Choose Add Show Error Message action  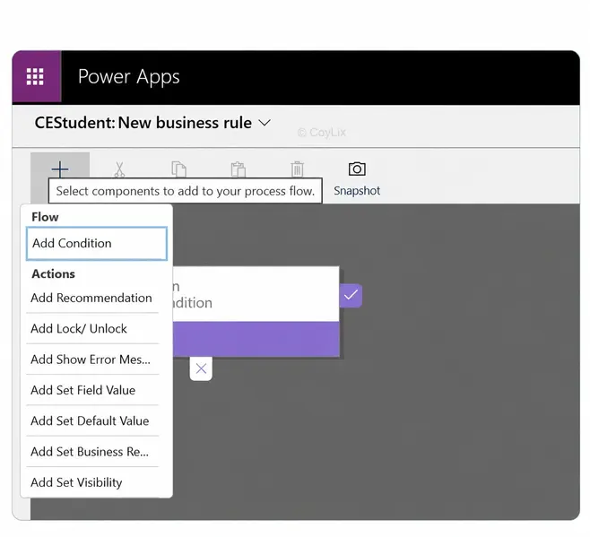(92, 359)
